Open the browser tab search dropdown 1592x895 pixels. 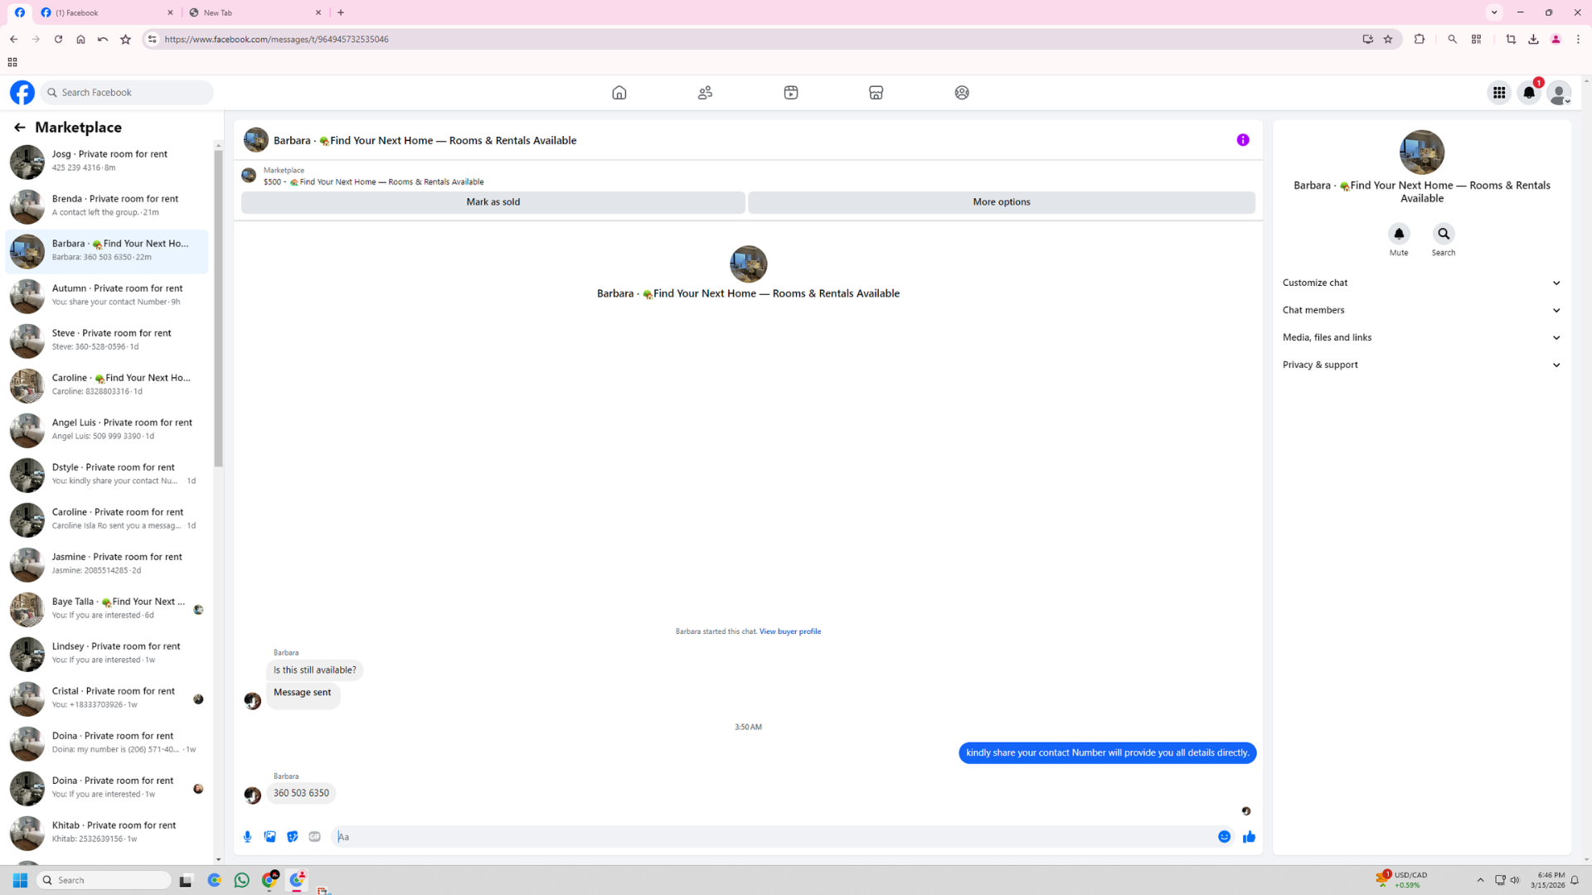pos(1494,12)
